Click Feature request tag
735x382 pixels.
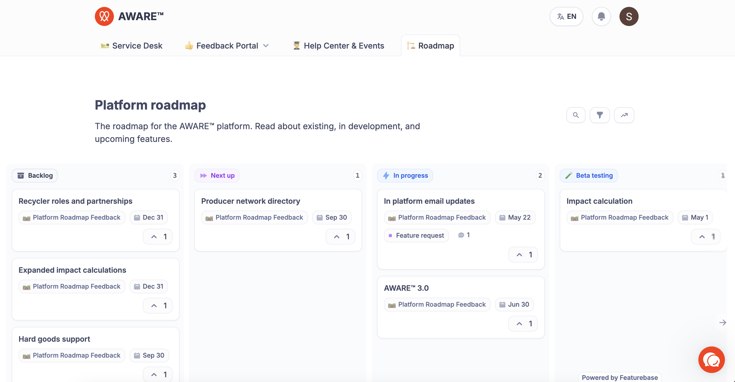[x=417, y=236]
